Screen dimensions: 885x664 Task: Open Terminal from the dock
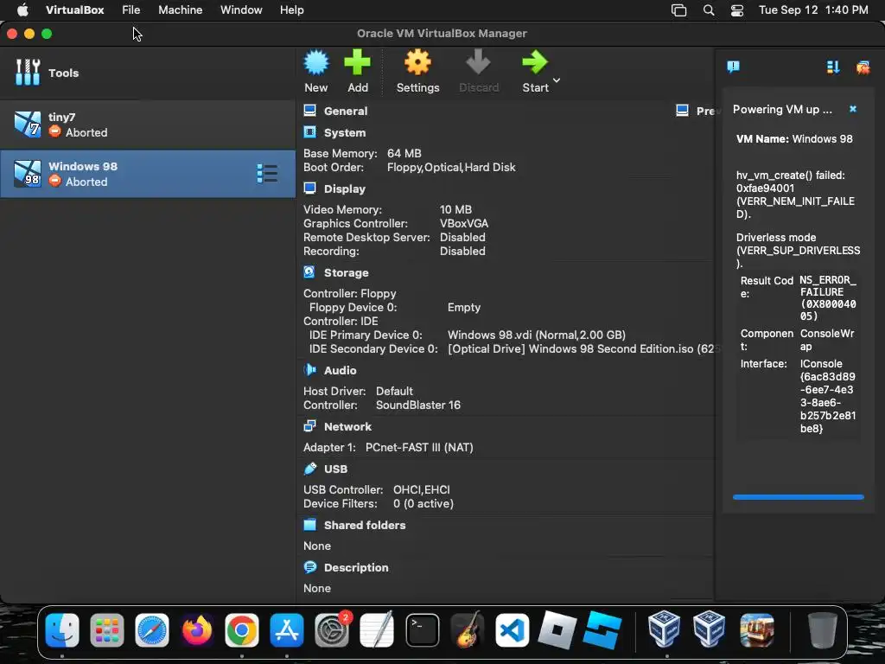pos(422,630)
